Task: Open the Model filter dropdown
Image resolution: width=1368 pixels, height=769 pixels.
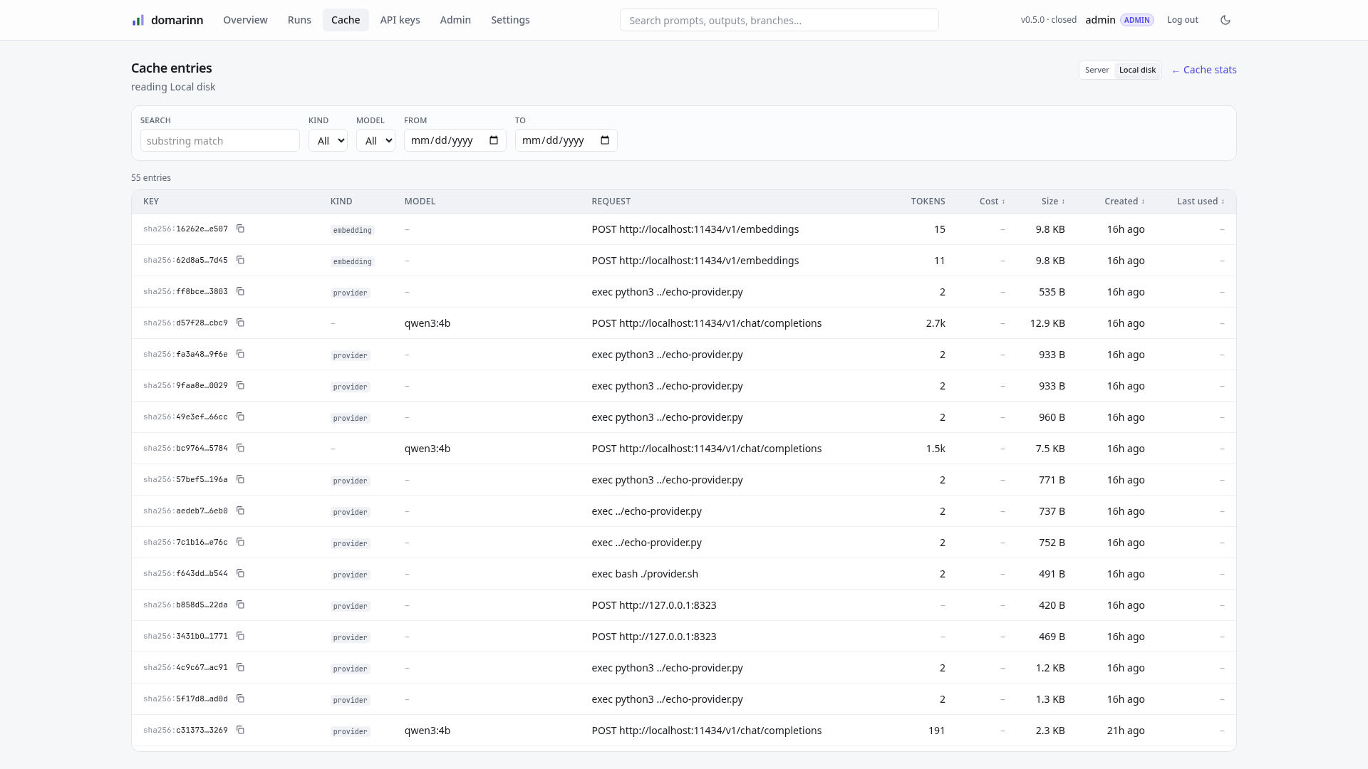Action: coord(375,140)
